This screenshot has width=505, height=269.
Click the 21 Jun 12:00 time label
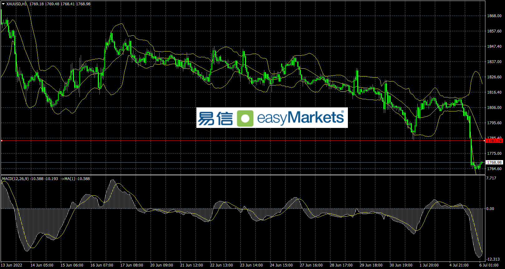pos(191,265)
